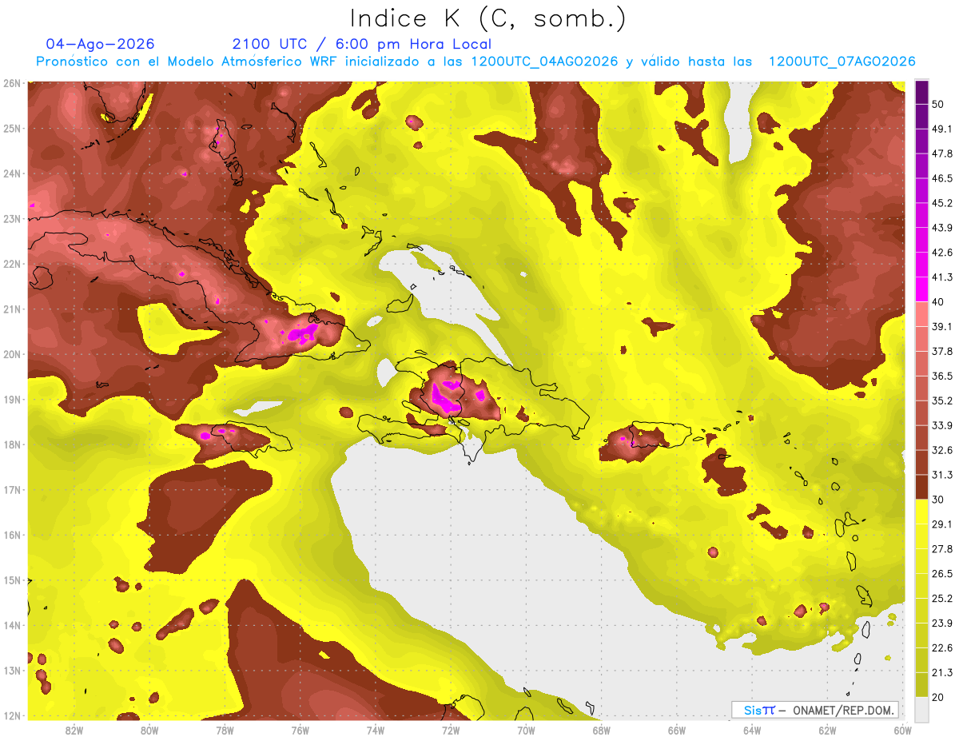
Task: Click legend value '49.1'
Action: 942,129
